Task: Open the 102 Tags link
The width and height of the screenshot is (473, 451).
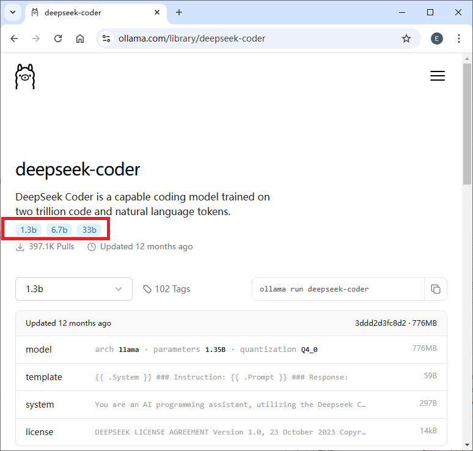Action: click(x=166, y=289)
